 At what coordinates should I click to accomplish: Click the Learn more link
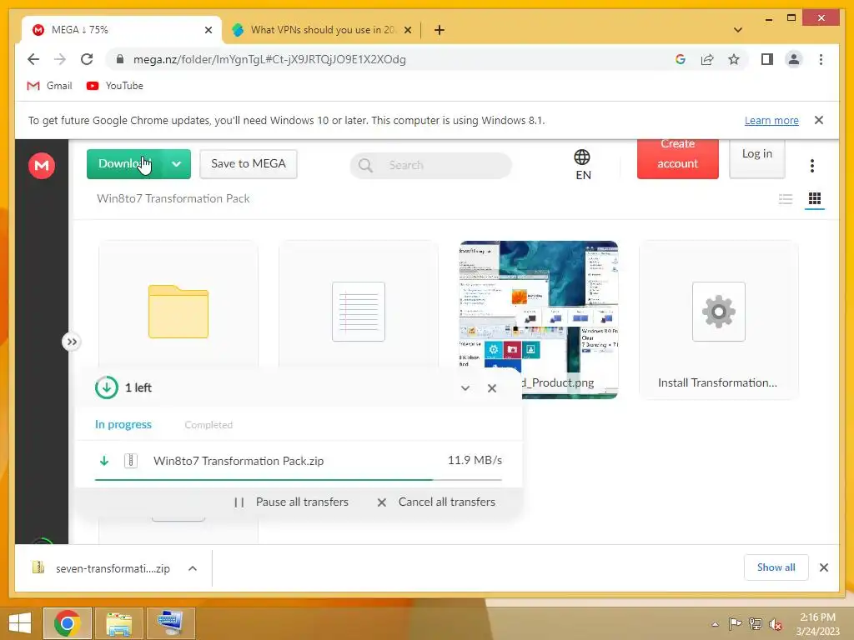pyautogui.click(x=771, y=120)
